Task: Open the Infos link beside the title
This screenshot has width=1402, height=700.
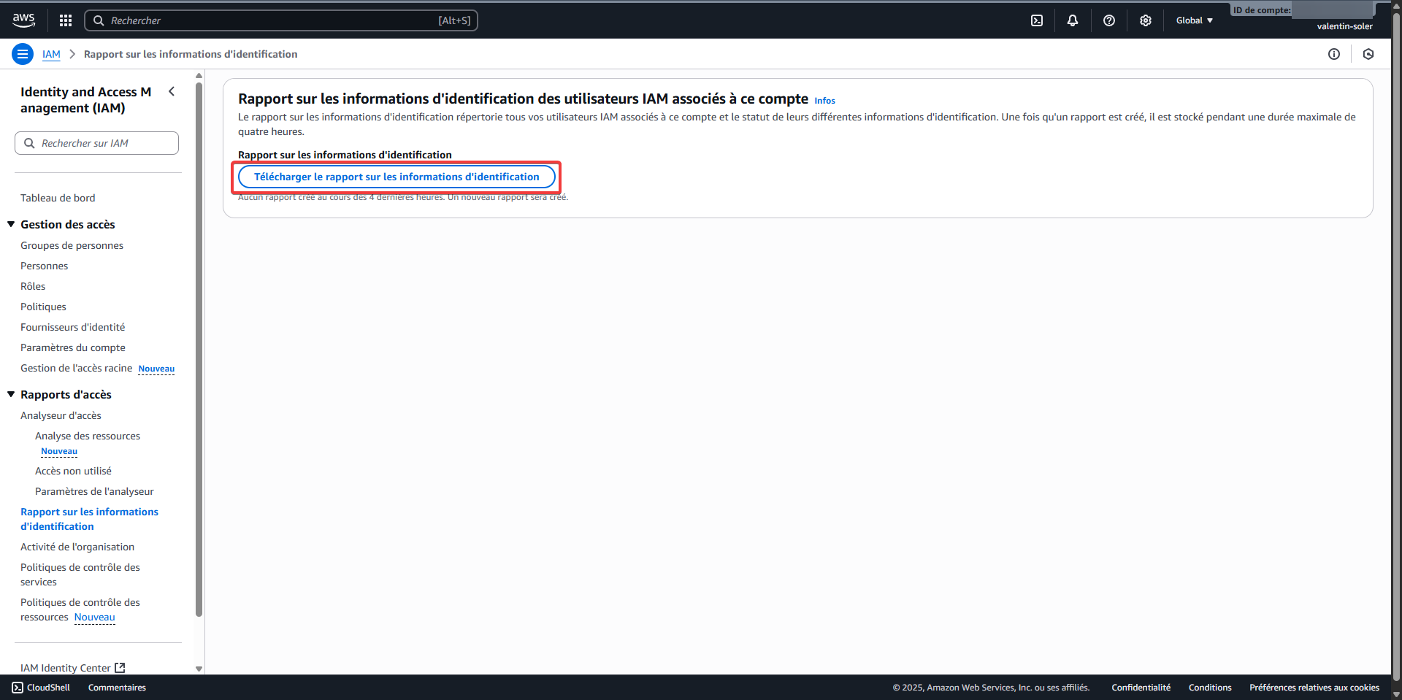Action: tap(824, 101)
